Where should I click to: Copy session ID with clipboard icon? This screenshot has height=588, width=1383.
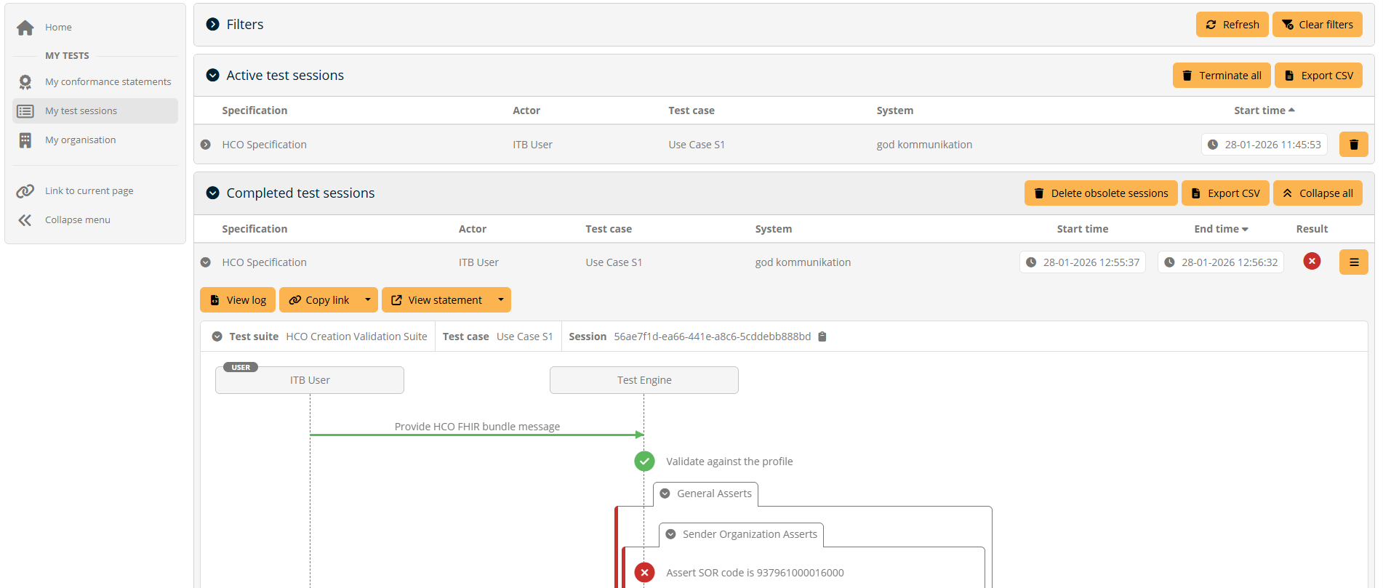tap(822, 337)
